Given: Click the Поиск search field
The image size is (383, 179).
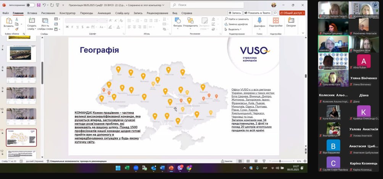Looking at the screenshot, I should pos(207,5).
